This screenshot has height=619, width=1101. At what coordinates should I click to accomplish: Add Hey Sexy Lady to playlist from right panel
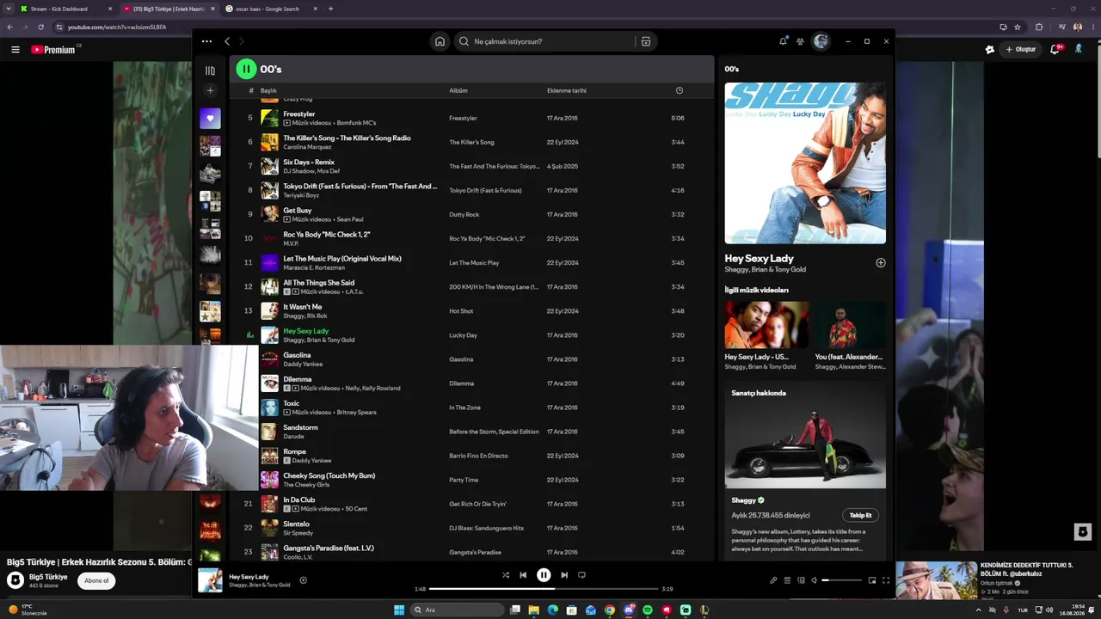(880, 262)
